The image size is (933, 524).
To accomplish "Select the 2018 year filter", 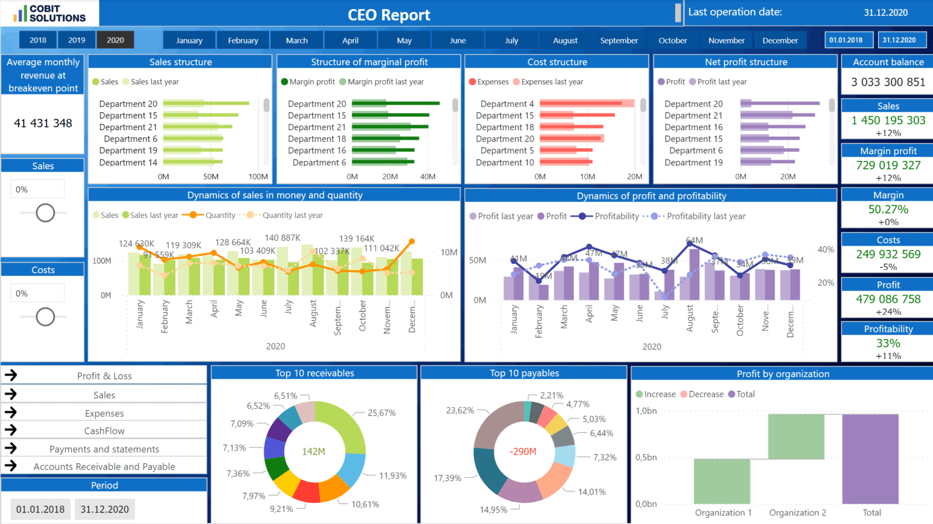I will [x=38, y=40].
